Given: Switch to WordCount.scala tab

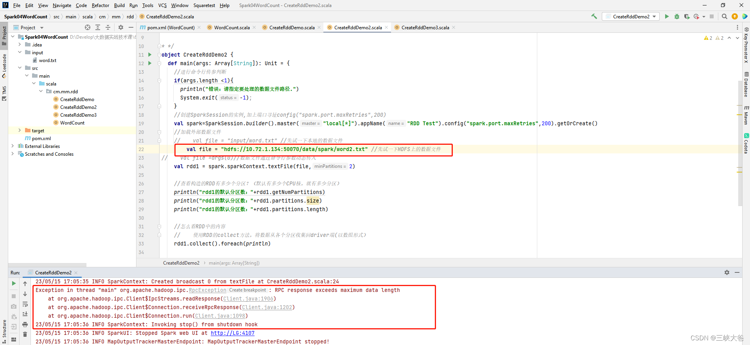Looking at the screenshot, I should pos(232,27).
